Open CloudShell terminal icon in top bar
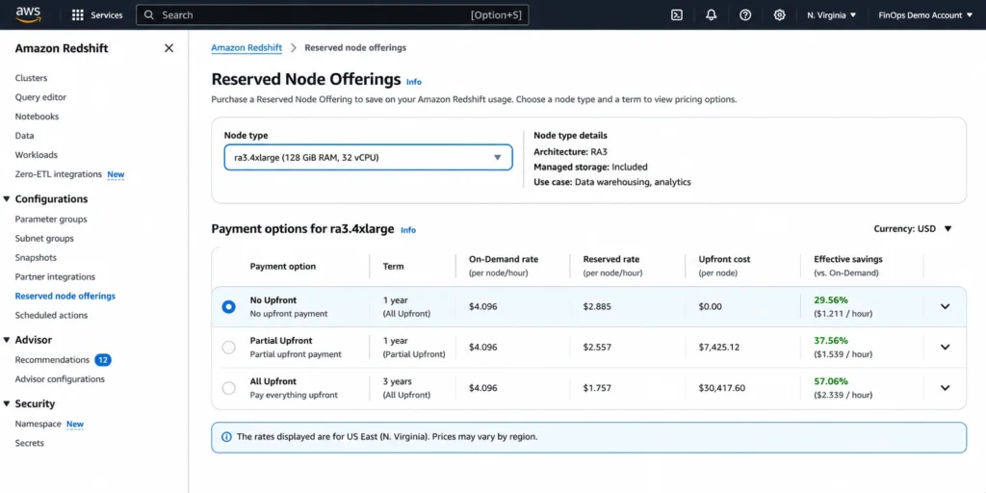This screenshot has width=986, height=493. point(677,15)
